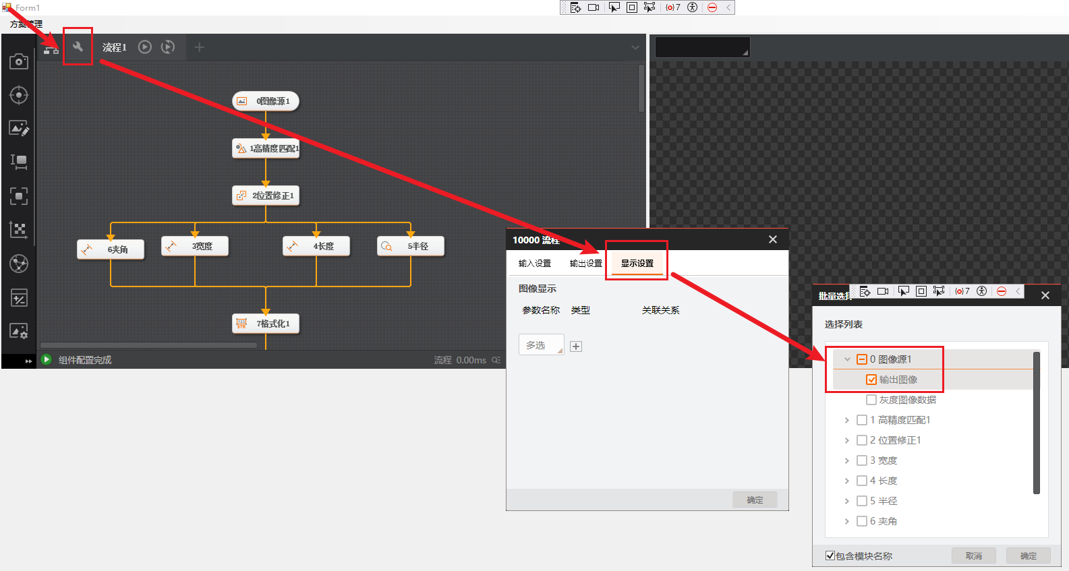
Task: Click the run once play icon
Action: (x=145, y=47)
